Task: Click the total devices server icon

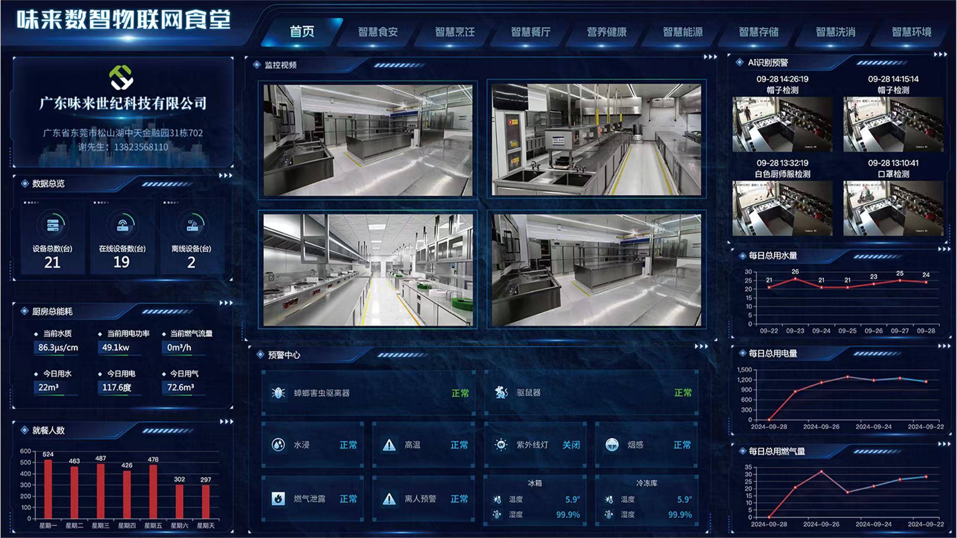Action: [x=53, y=225]
